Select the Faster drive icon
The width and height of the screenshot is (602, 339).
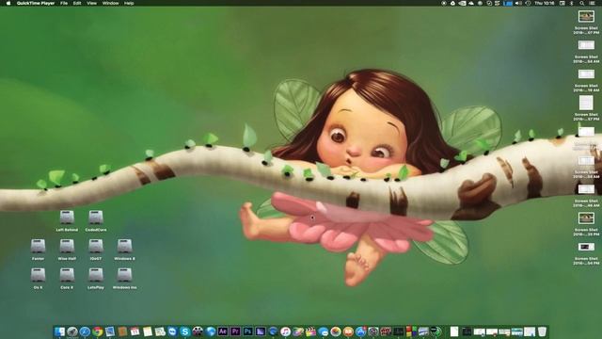(38, 247)
